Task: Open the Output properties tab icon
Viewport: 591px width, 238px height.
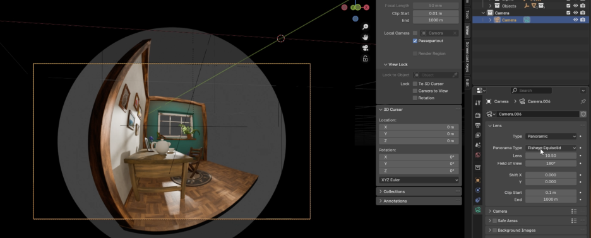Action: (478, 125)
